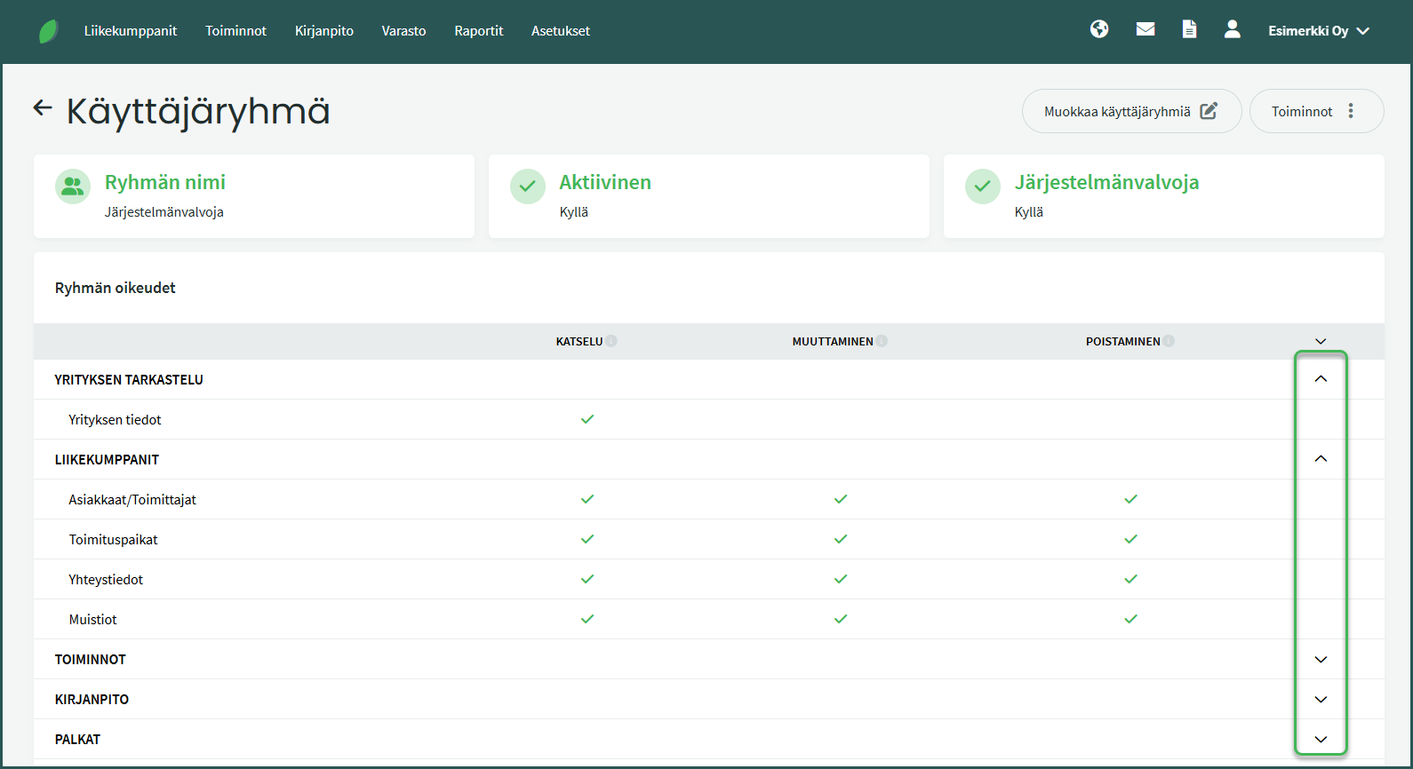Click Muokkaa käyttäjäryhmiä button
The image size is (1413, 769).
point(1130,111)
